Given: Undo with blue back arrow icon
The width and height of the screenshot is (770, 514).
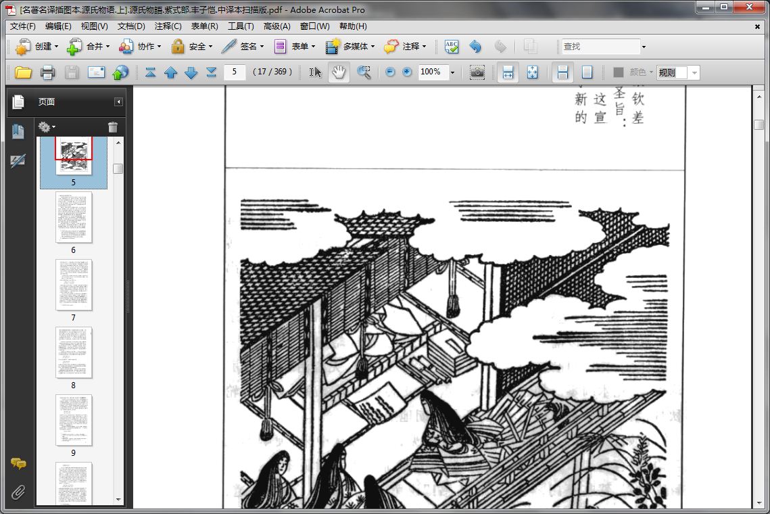Looking at the screenshot, I should (x=475, y=47).
